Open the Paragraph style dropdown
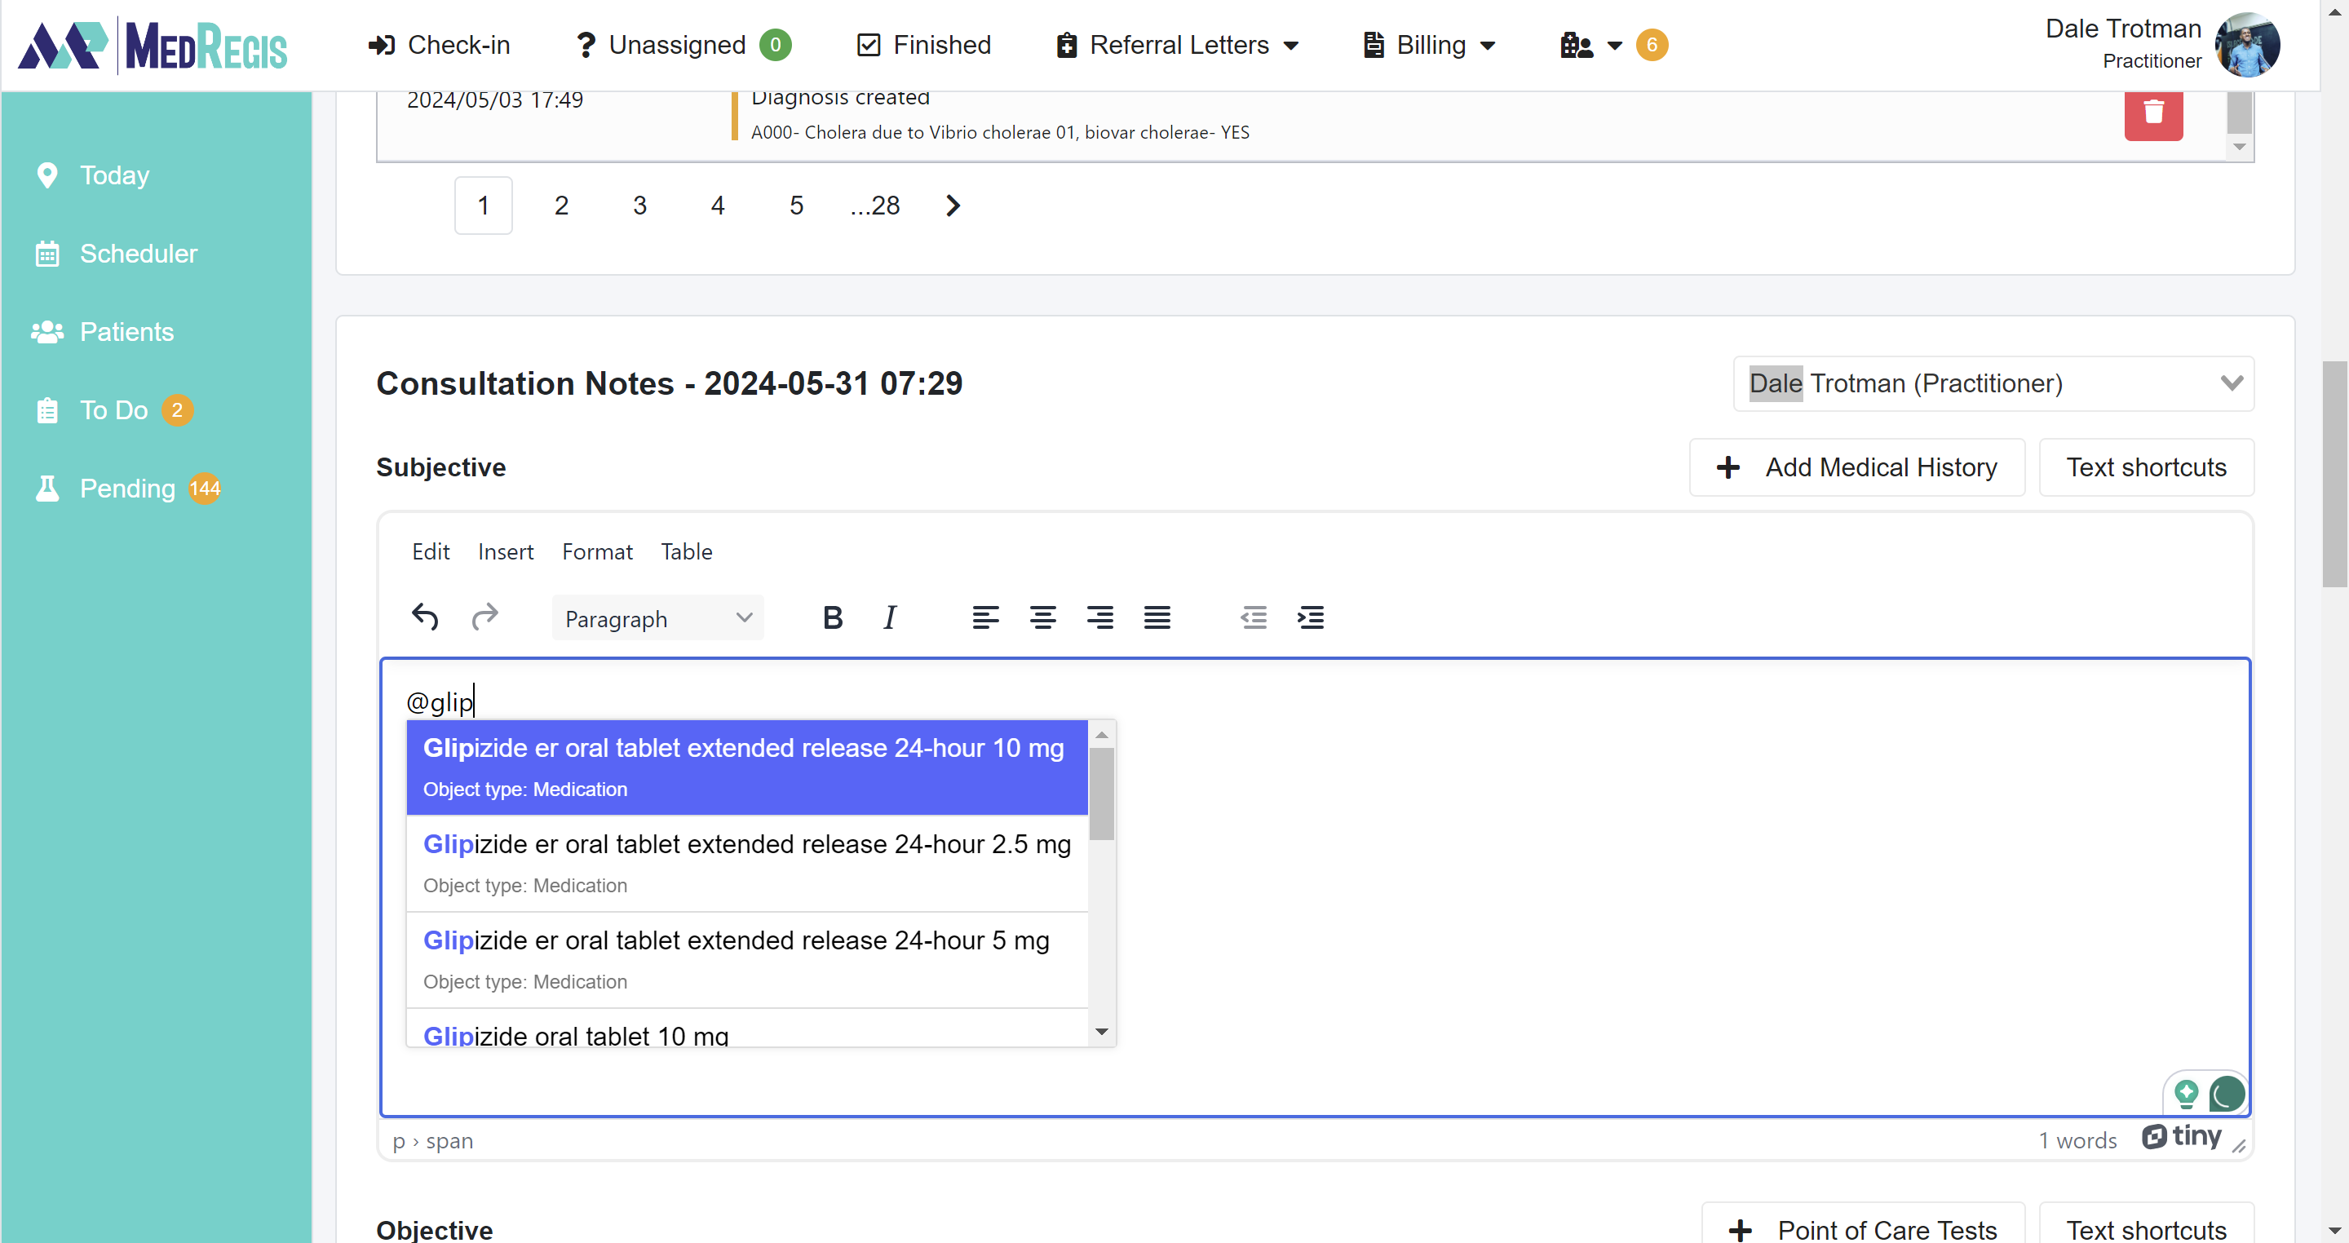The image size is (2349, 1243). point(657,618)
